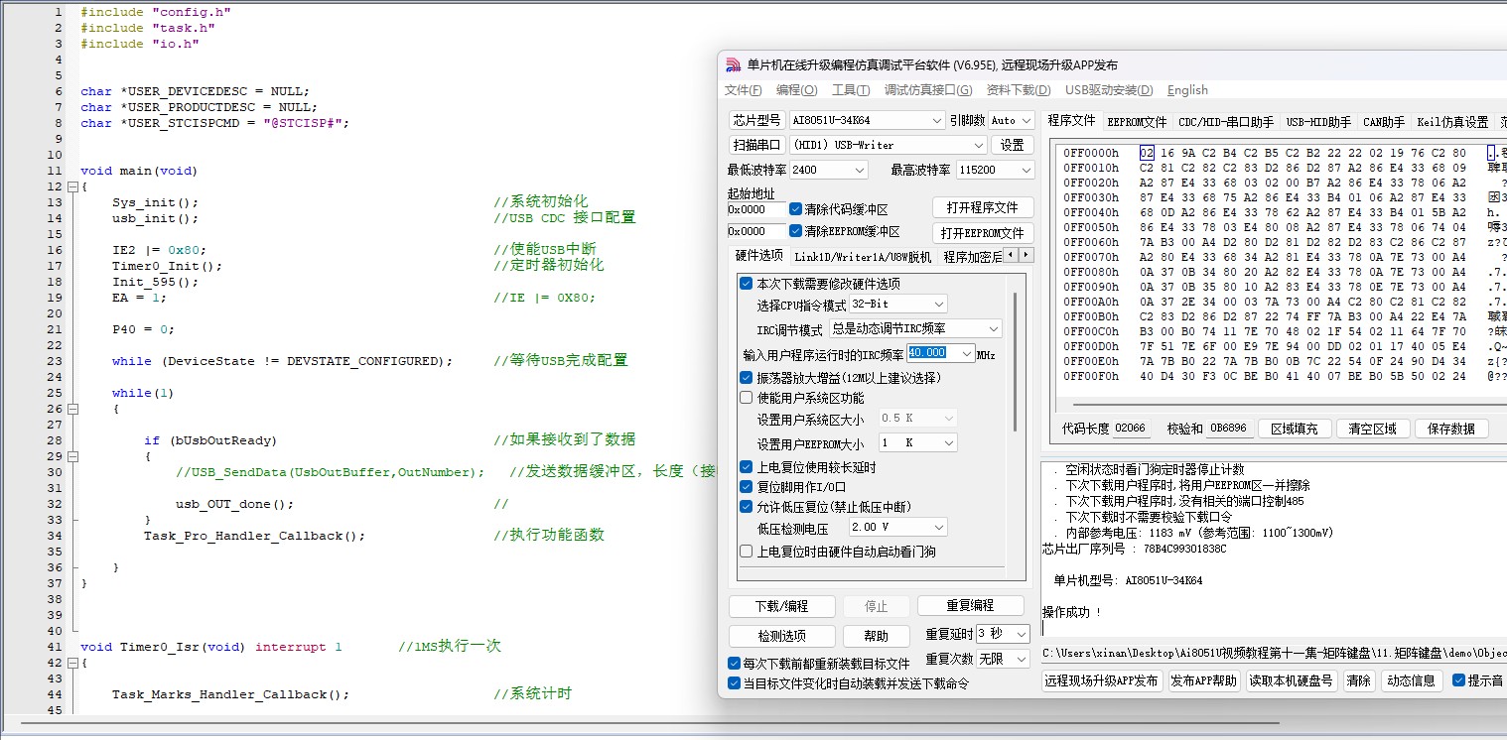Image resolution: width=1507 pixels, height=740 pixels.
Task: Switch to the Link1D/Writer1A/U8W脱机 tab
Action: click(862, 257)
